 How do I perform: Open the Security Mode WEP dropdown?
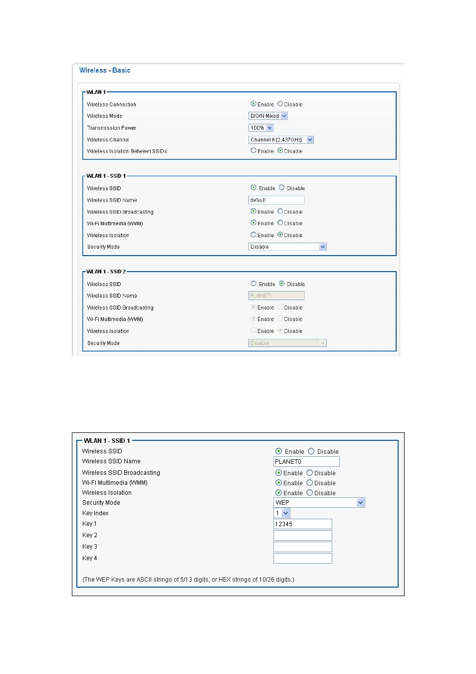(x=319, y=503)
